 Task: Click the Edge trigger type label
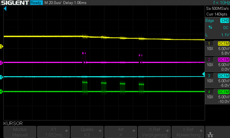[x=210, y=21]
